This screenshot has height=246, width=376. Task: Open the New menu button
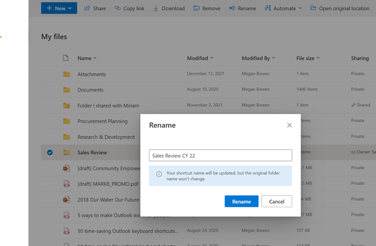point(59,8)
